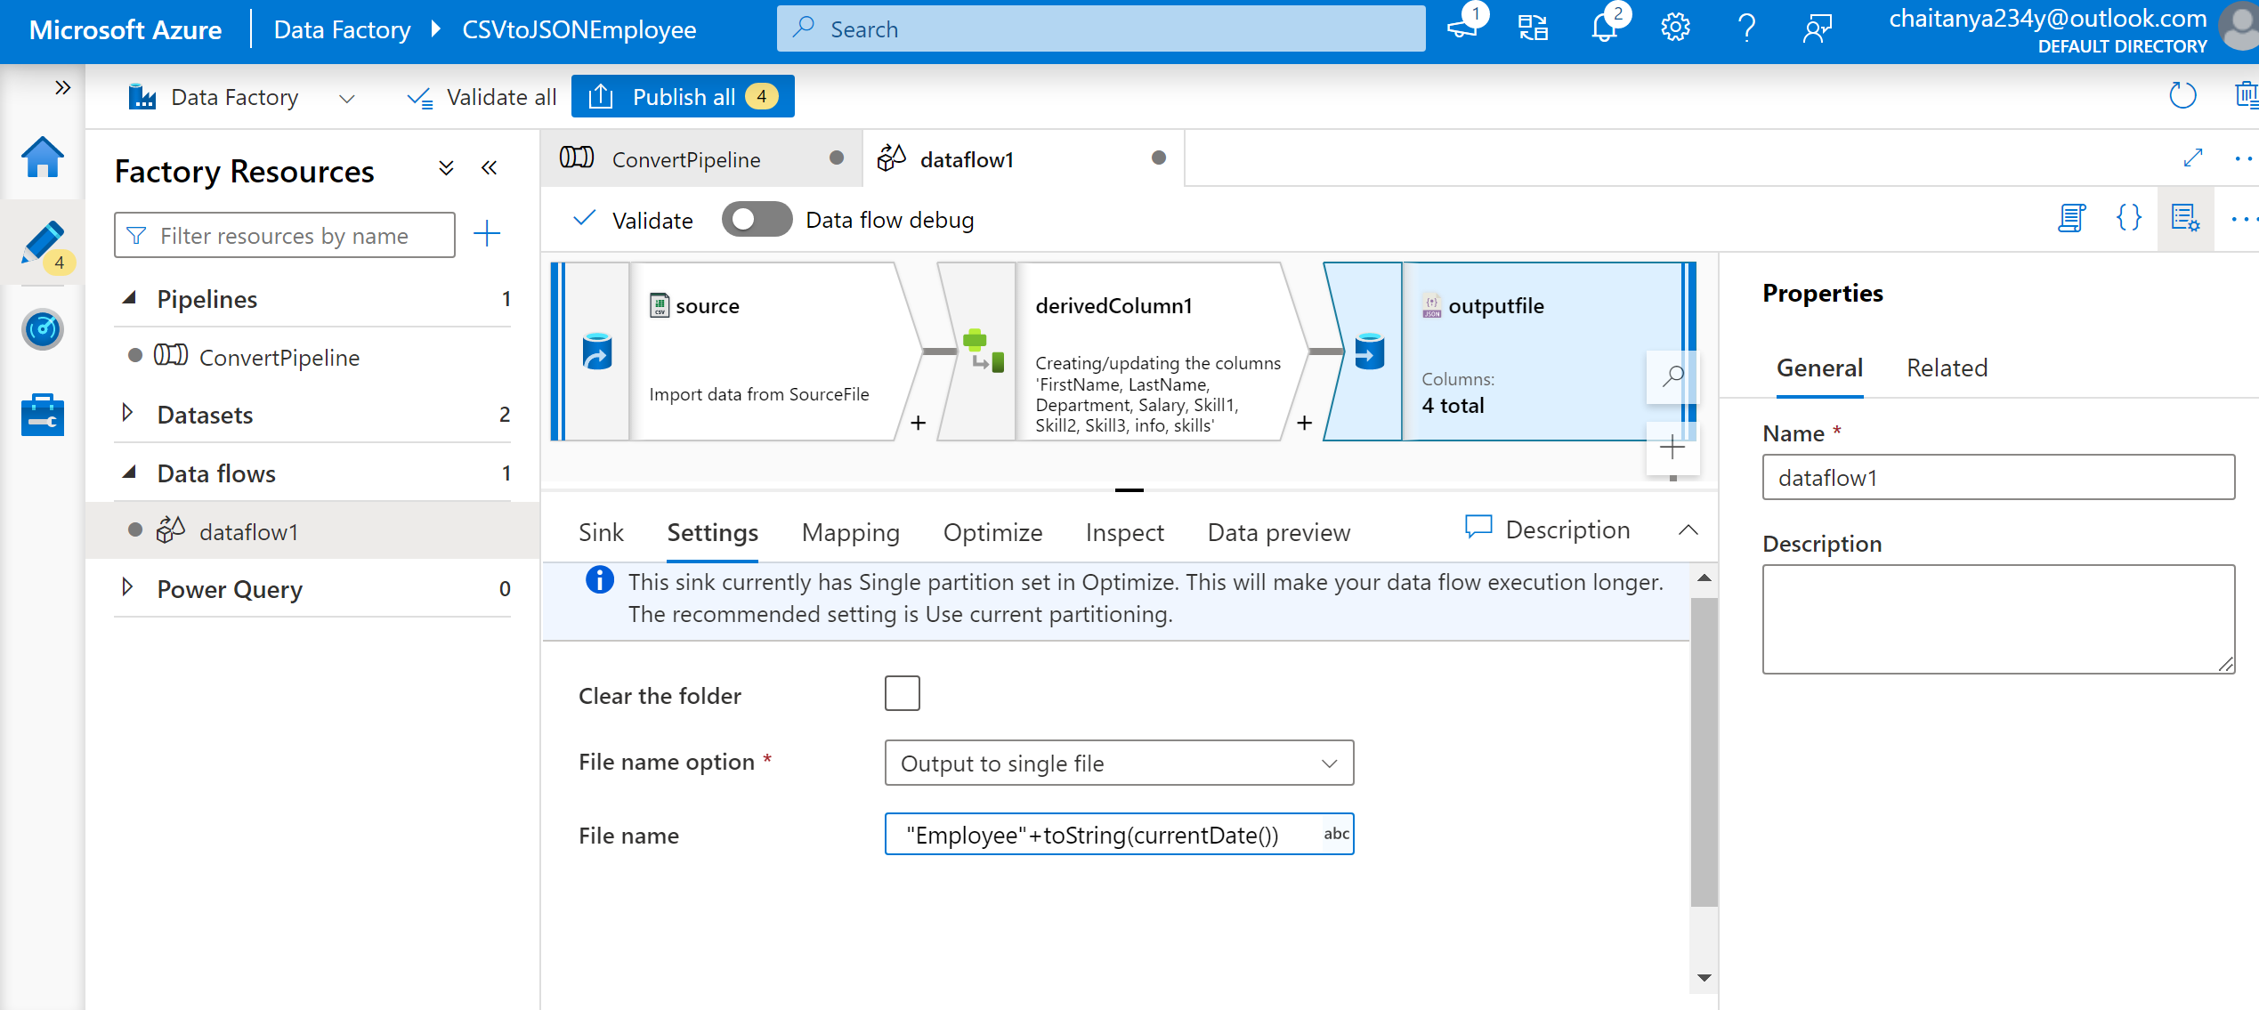Screen dimensions: 2259x1010
Task: Click the Search box in the header
Action: point(1101,28)
